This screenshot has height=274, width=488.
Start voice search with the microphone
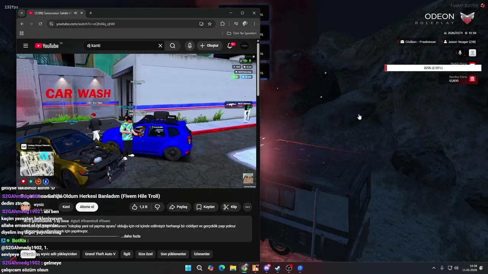(190, 46)
